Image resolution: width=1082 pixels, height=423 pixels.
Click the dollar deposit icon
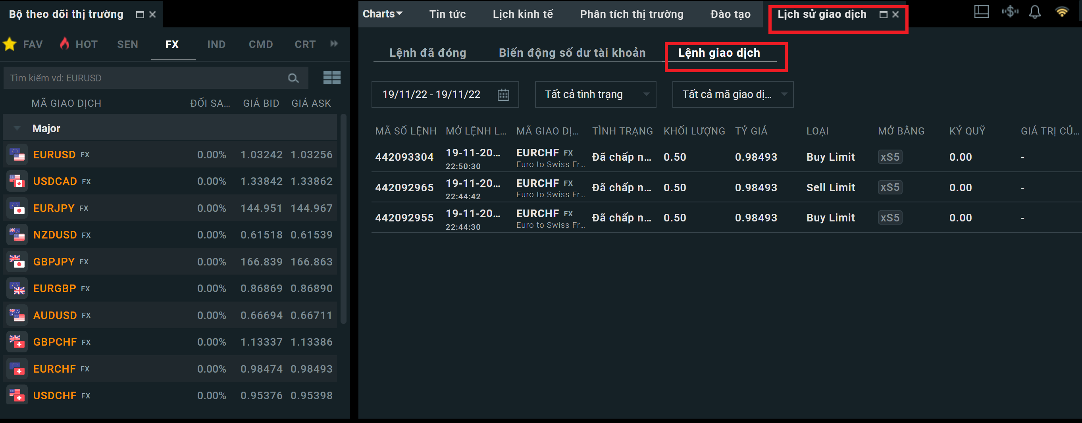(x=1010, y=12)
